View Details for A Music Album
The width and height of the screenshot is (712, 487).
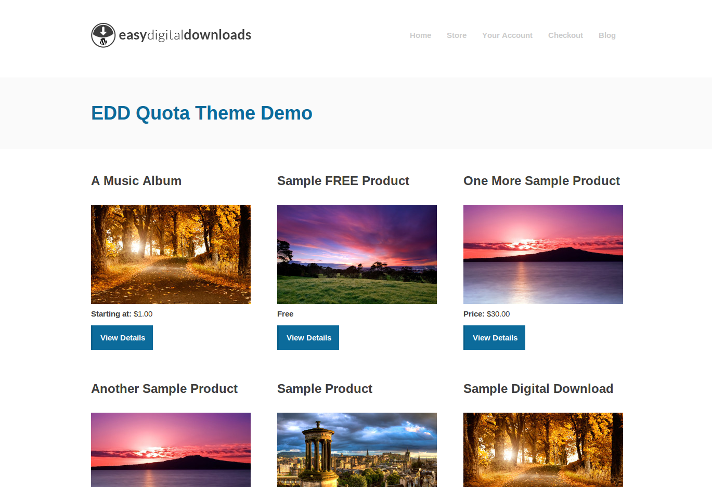pos(122,338)
